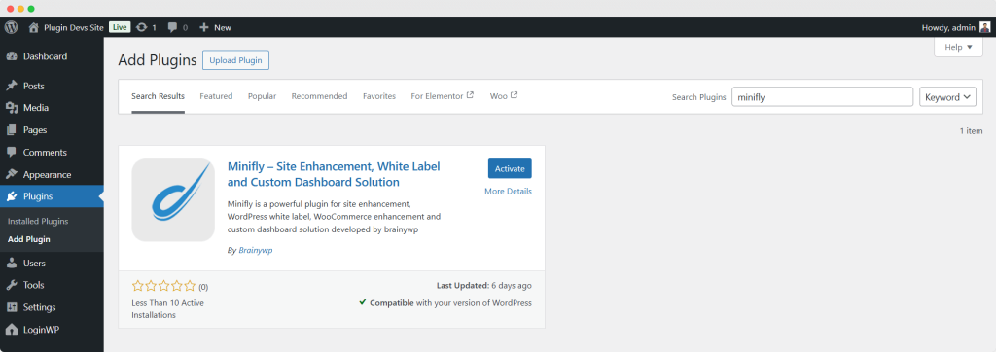
Task: Click the Minifly plugin logo image
Action: 173,200
